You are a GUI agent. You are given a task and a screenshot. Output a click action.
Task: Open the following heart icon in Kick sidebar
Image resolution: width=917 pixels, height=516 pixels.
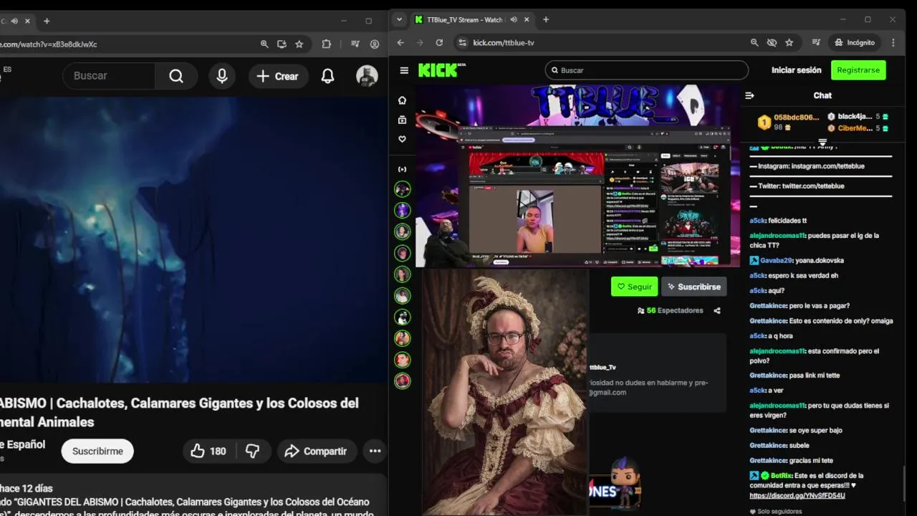pos(402,139)
